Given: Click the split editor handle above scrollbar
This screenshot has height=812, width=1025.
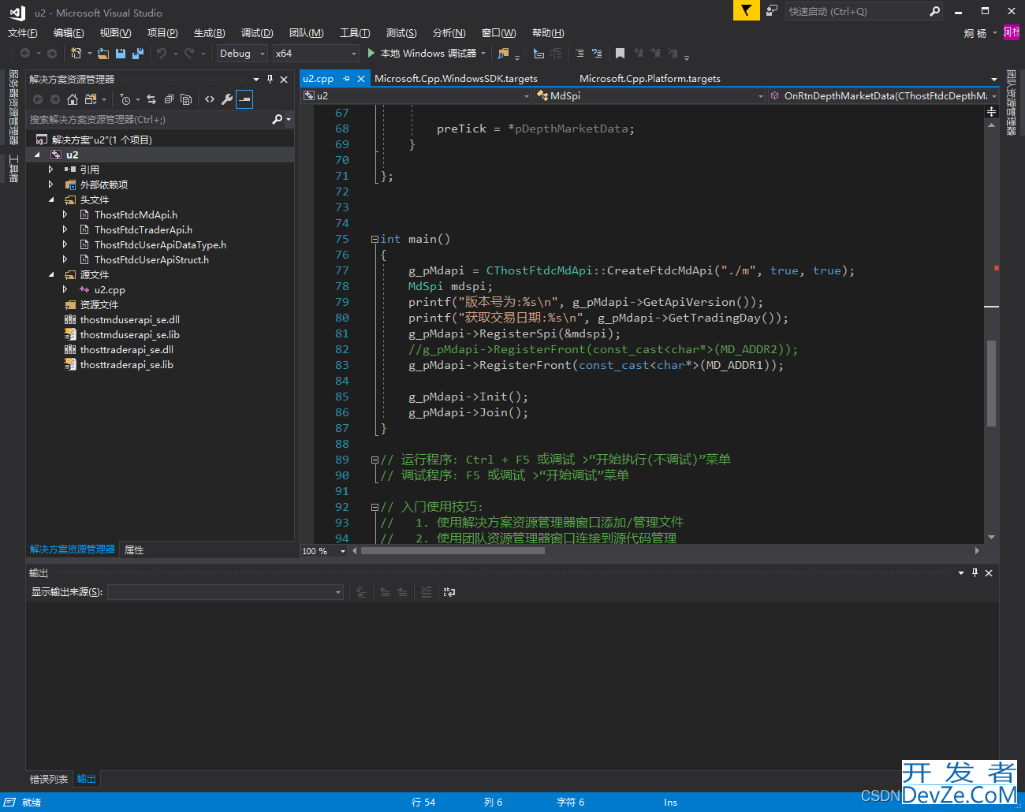Looking at the screenshot, I should click(991, 112).
